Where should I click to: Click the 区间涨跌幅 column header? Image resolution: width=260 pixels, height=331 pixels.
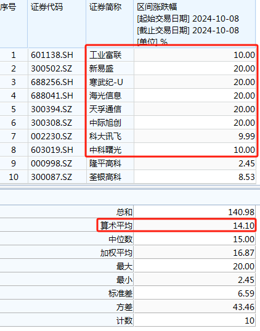(x=157, y=7)
